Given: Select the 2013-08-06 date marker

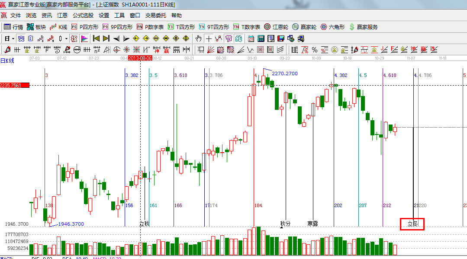Looking at the screenshot, I should (140, 58).
